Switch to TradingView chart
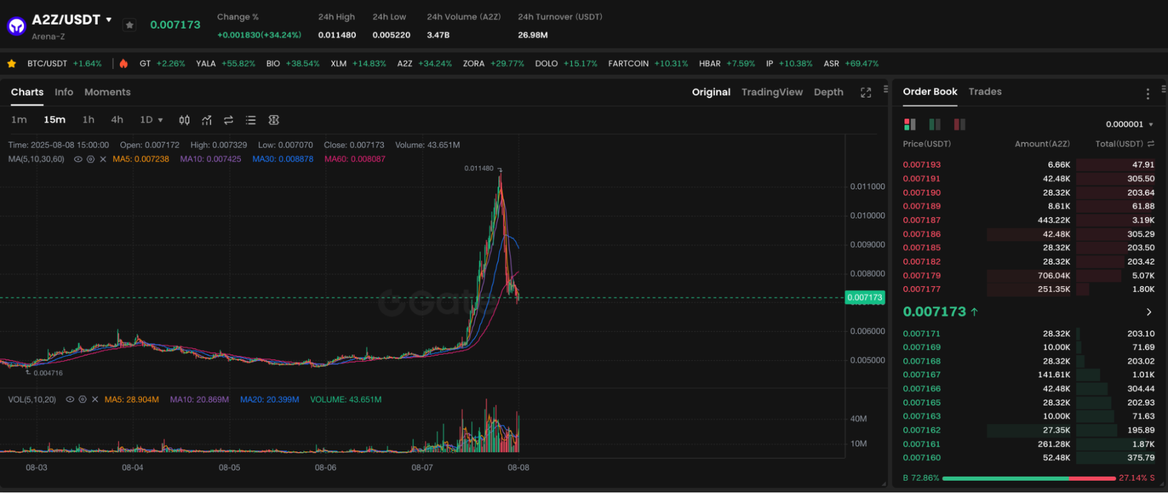 772,92
